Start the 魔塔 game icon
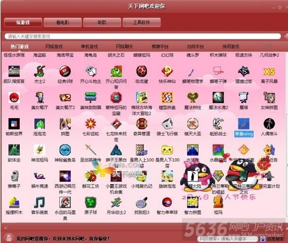Image resolution: width=288 pixels, height=243 pixels. coord(244,97)
